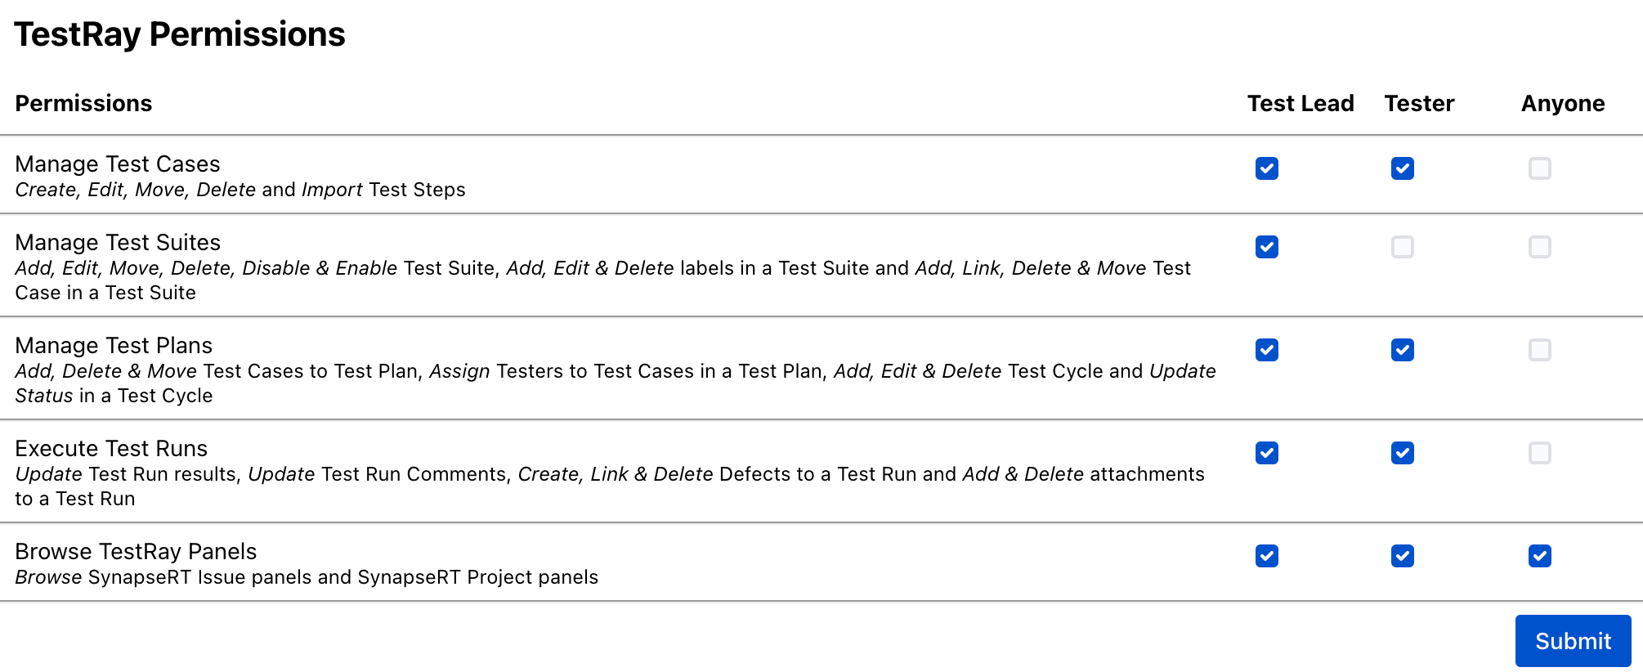Viewport: 1643px width, 672px height.
Task: Enable Execute Test Runs for Anyone
Action: coord(1540,453)
